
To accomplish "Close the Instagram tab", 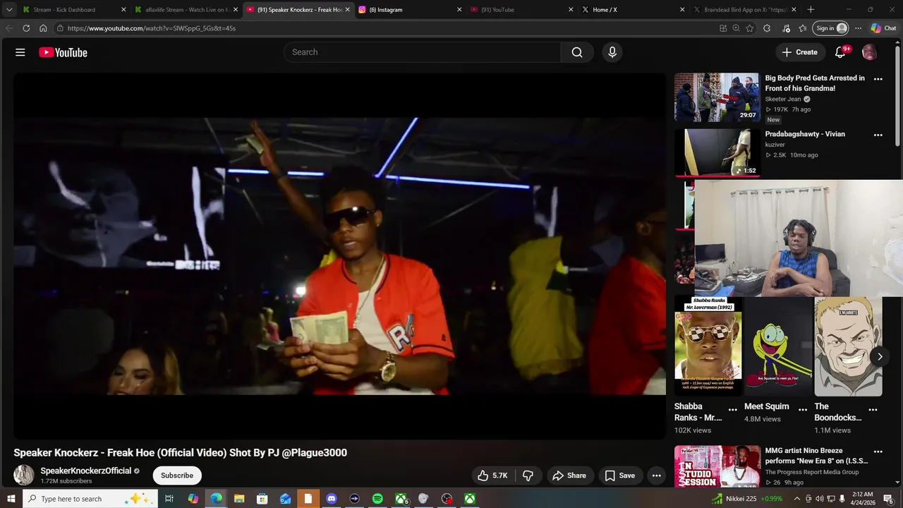I will (x=459, y=10).
